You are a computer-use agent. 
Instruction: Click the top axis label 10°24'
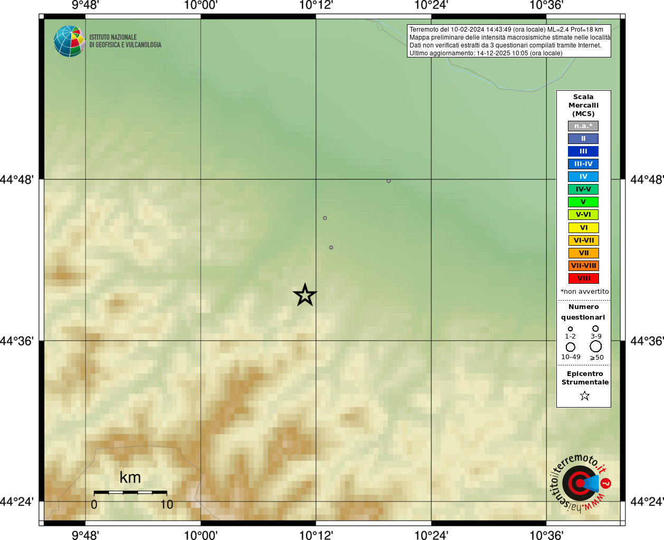coord(431,5)
